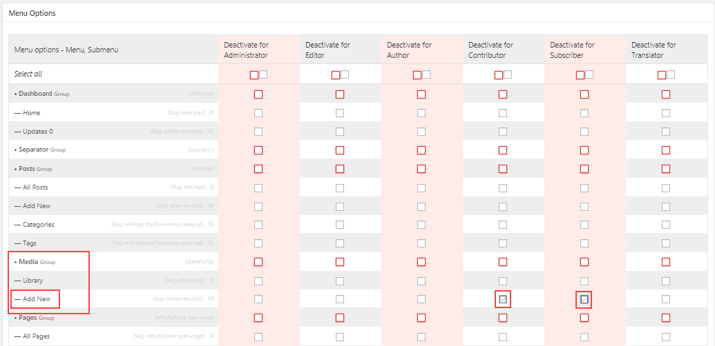
Task: Tick the red Select all checkbox under Contributor
Action: pyautogui.click(x=499, y=76)
